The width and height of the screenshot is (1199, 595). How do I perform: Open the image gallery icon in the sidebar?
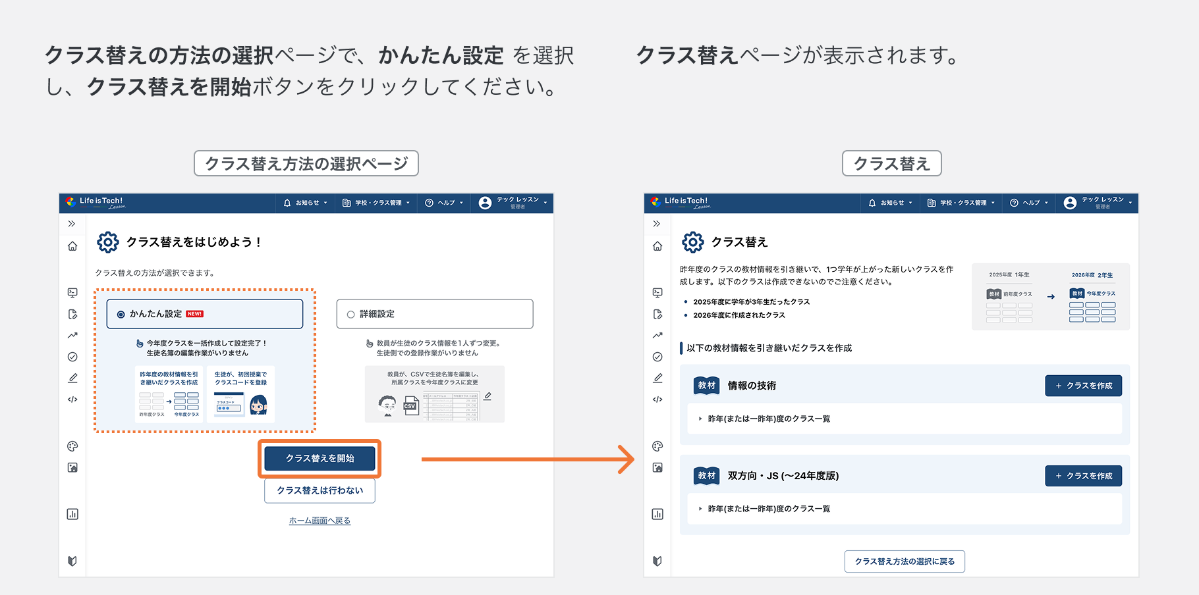pyautogui.click(x=72, y=467)
